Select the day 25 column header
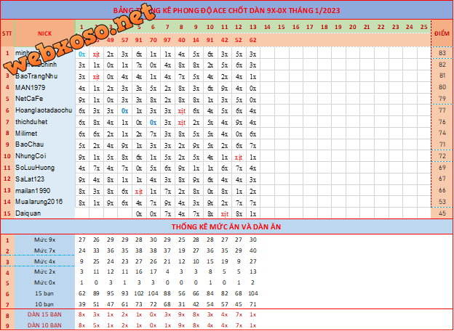This screenshot has width=454, height=331. pos(424,27)
